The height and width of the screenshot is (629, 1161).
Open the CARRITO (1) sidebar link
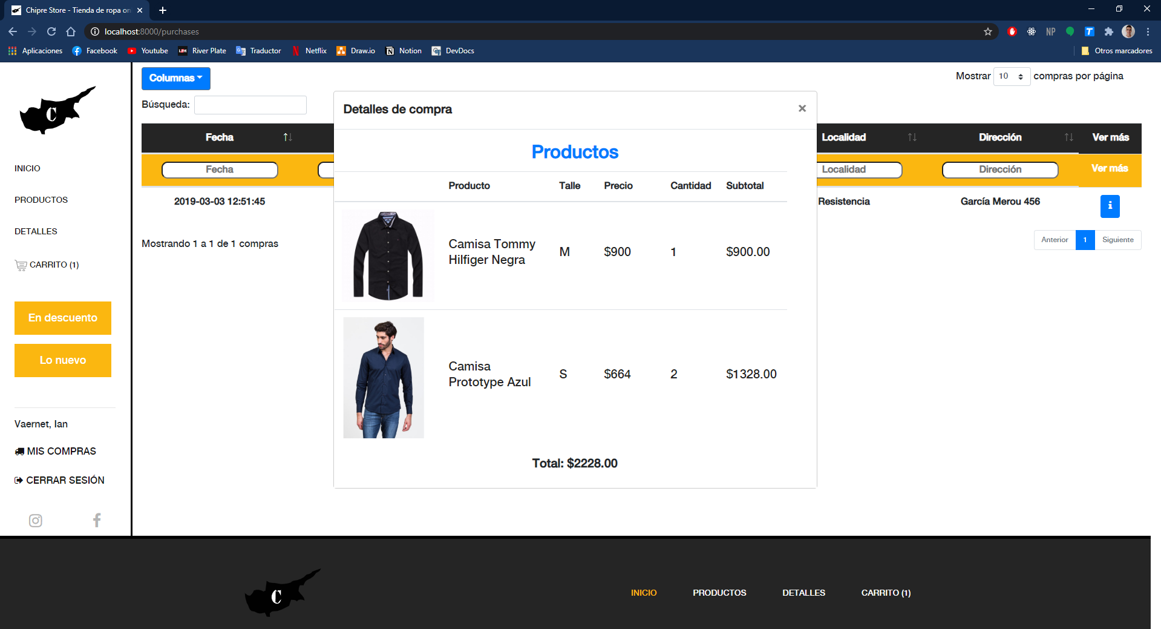click(x=47, y=265)
